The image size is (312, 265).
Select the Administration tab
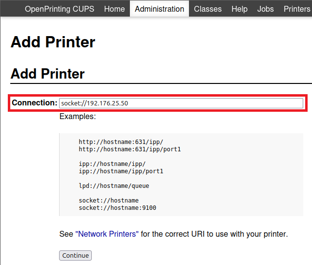(x=159, y=9)
